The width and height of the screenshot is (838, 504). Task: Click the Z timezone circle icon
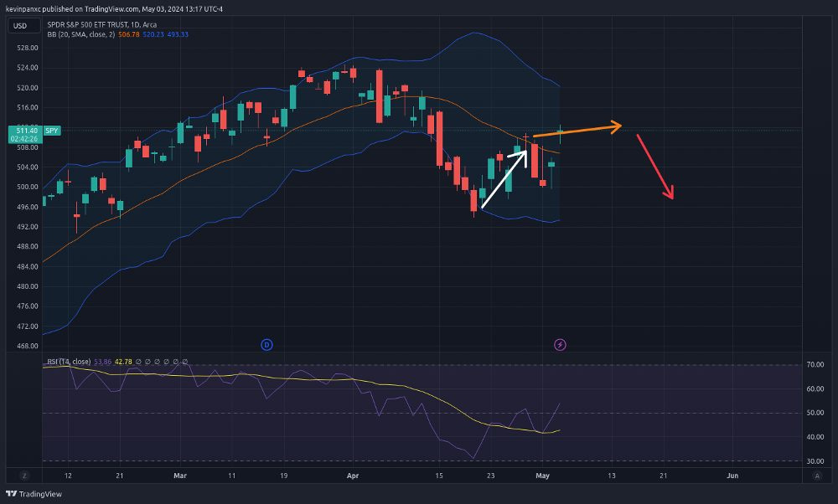tap(24, 476)
